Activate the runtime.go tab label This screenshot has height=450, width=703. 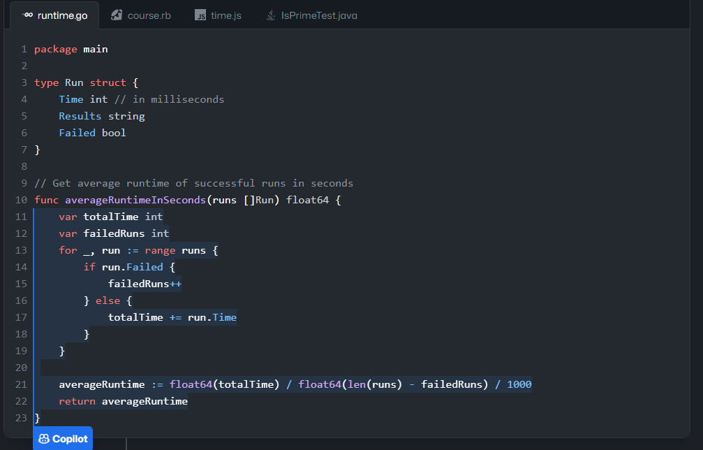(62, 15)
